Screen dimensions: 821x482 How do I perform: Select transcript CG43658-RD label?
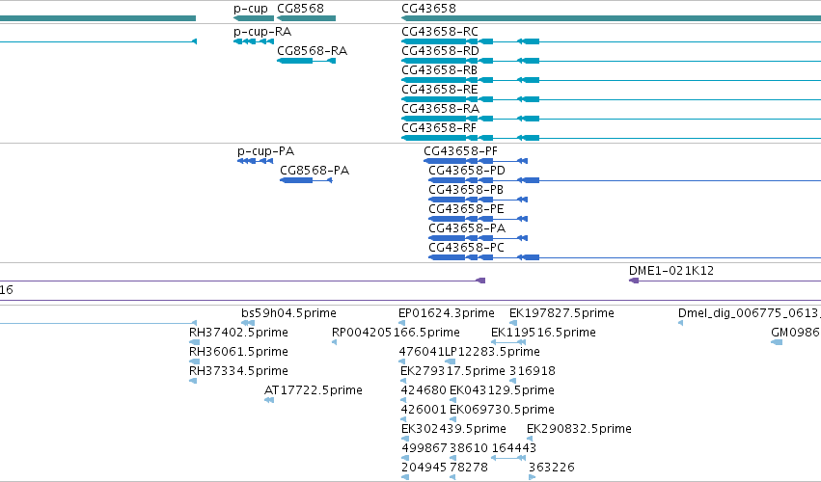pos(440,51)
